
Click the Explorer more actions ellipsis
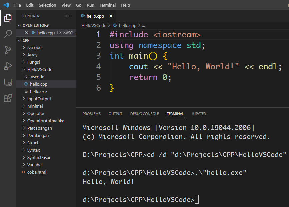[x=68, y=16]
